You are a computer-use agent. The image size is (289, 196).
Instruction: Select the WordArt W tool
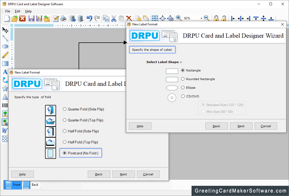[x=5, y=130]
